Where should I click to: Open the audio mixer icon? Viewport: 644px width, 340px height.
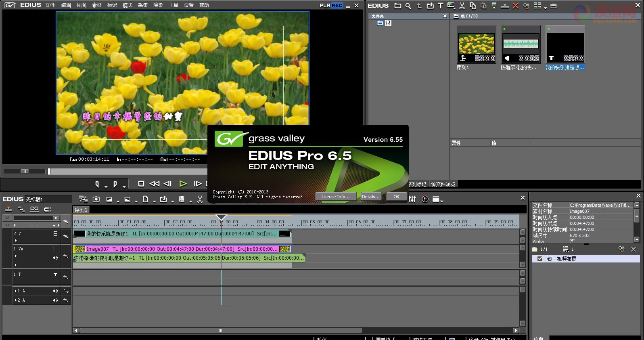(x=412, y=199)
